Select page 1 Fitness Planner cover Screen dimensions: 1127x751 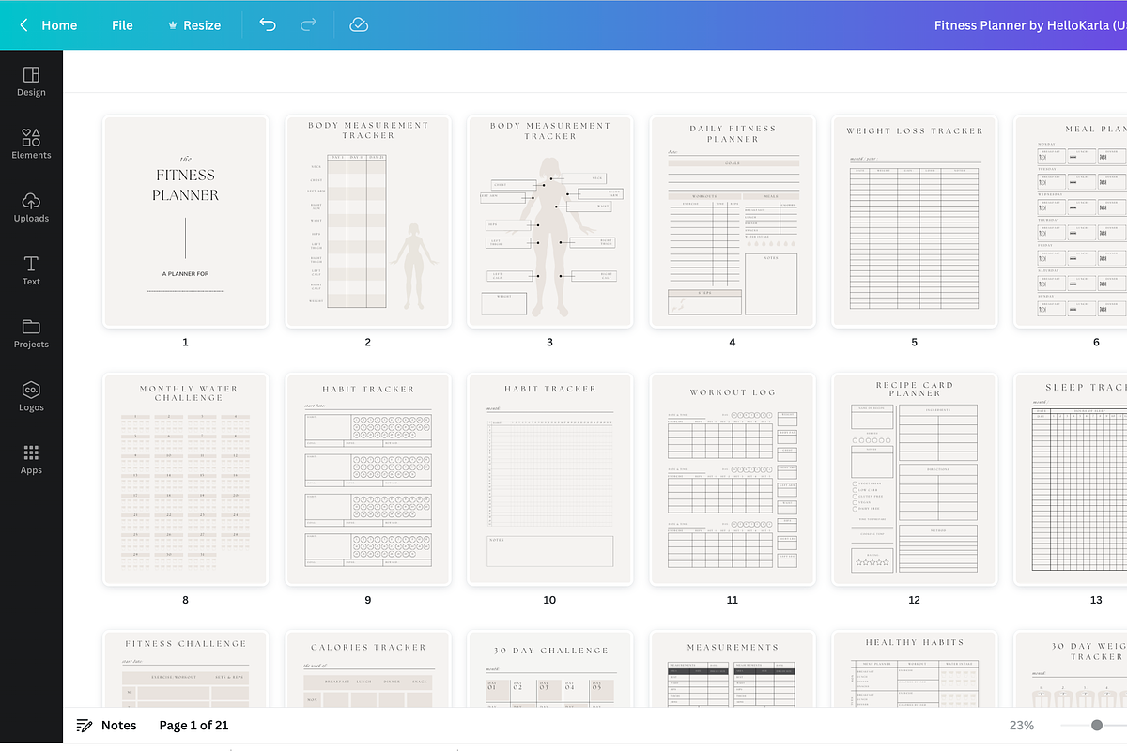(x=185, y=222)
